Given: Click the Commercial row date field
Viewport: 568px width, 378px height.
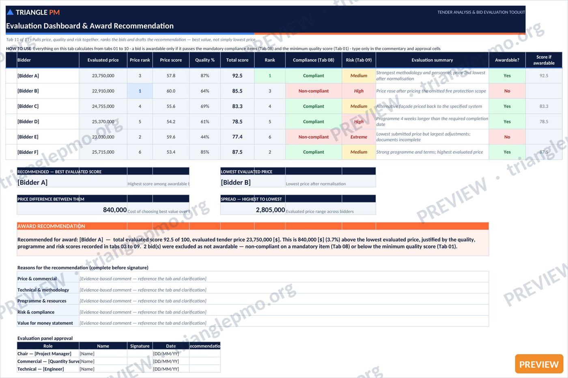Looking at the screenshot, I should [171, 361].
